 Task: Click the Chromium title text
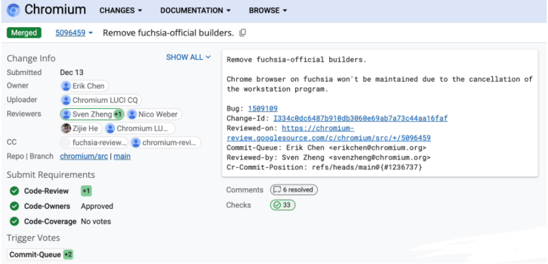tap(55, 10)
